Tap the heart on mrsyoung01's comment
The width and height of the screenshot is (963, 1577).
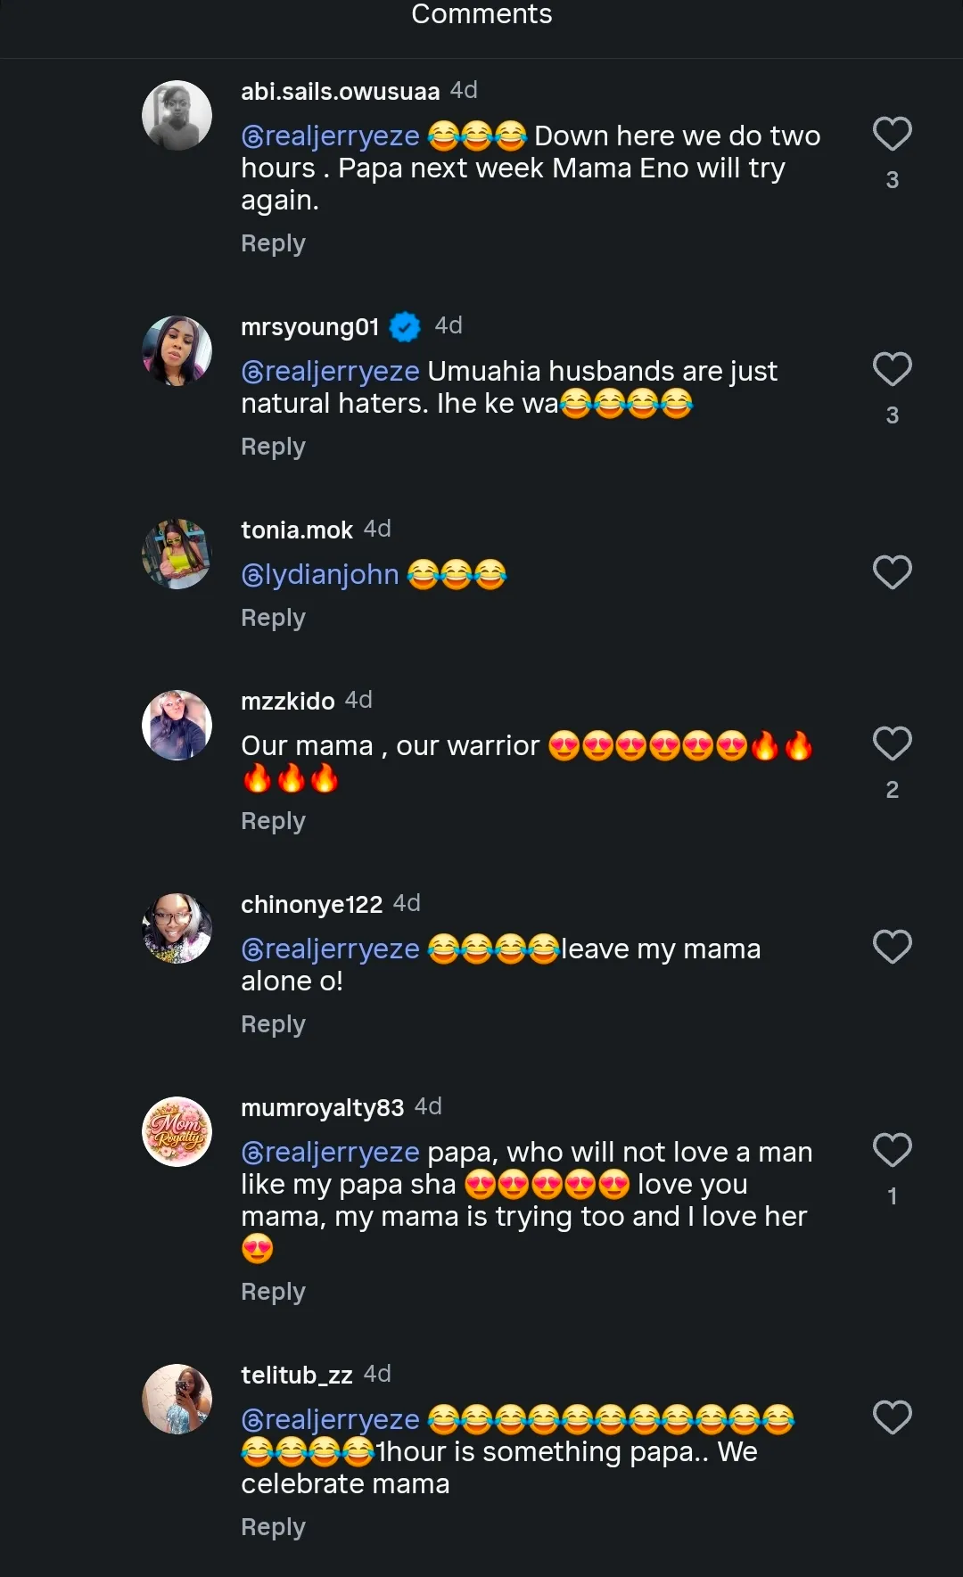pyautogui.click(x=892, y=370)
